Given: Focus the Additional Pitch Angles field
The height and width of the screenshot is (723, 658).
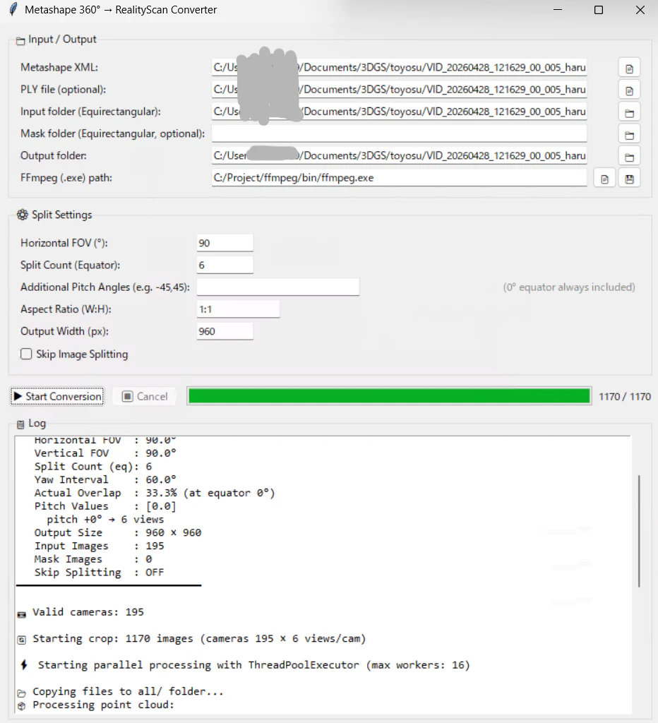Looking at the screenshot, I should click(278, 287).
